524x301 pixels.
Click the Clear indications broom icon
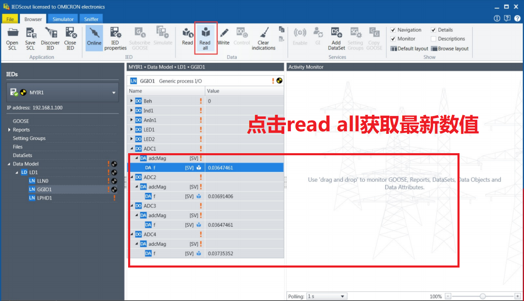point(264,33)
